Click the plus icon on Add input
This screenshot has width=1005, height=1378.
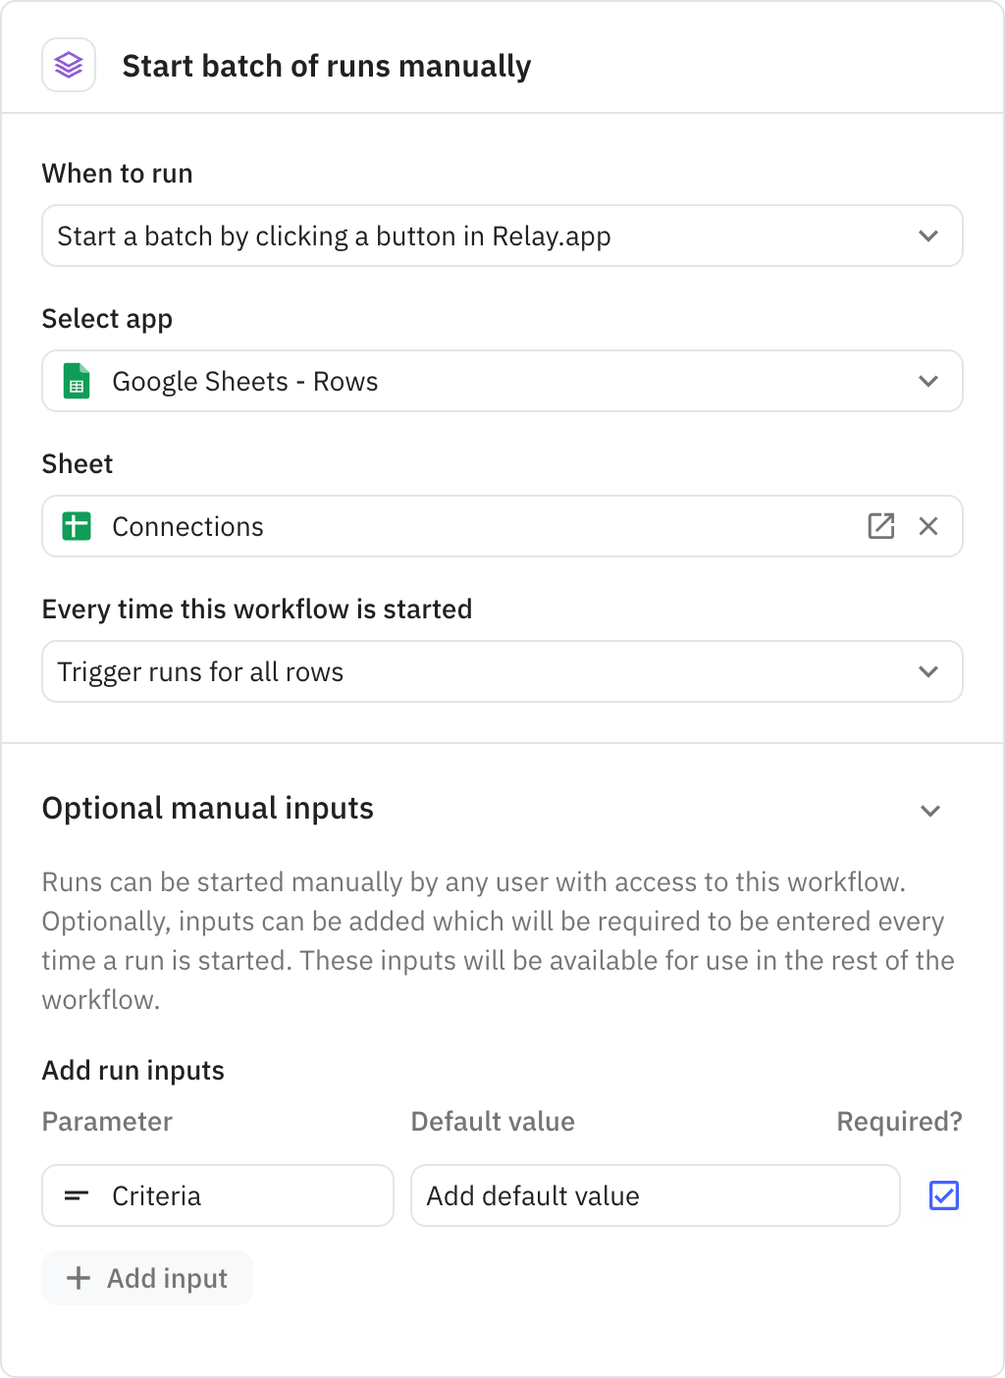tap(79, 1278)
